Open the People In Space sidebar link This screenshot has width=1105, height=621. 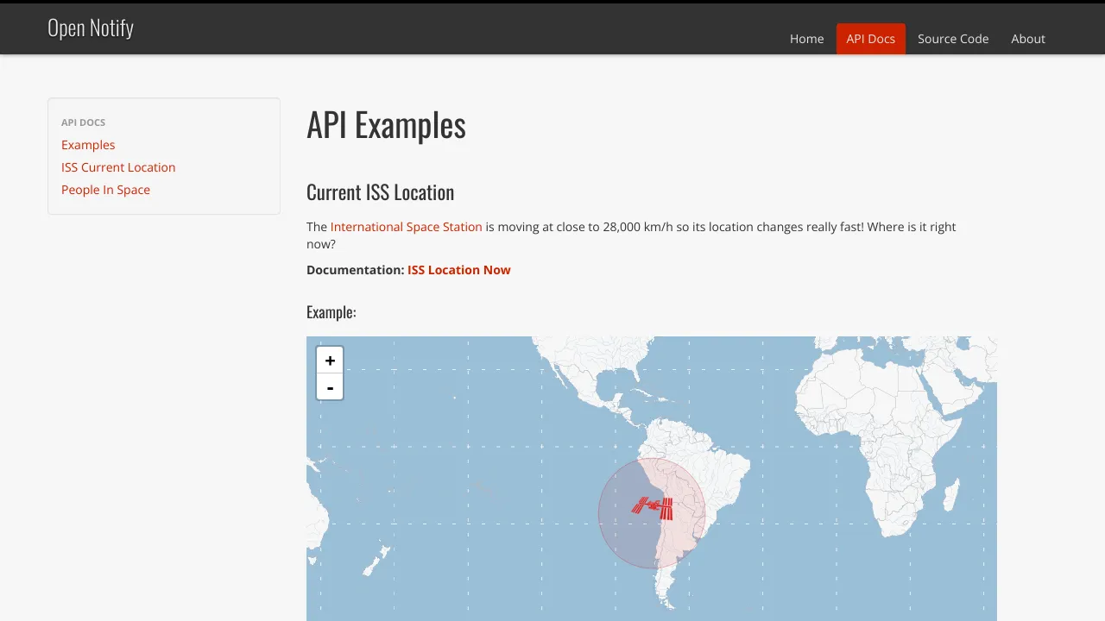click(105, 190)
